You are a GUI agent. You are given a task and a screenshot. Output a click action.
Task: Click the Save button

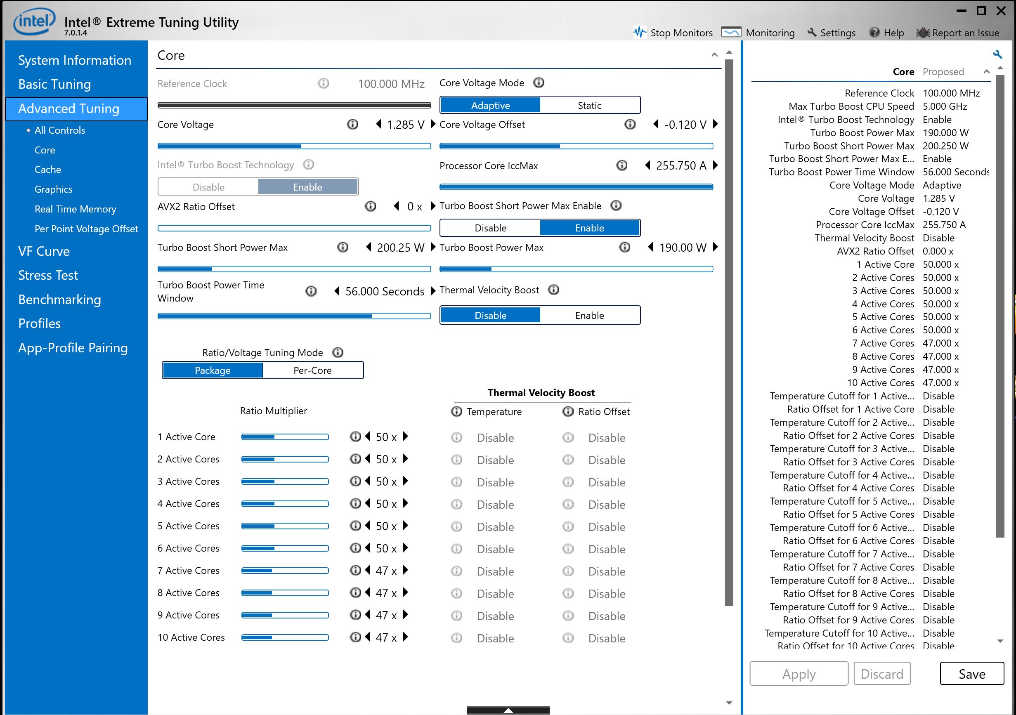click(x=972, y=674)
